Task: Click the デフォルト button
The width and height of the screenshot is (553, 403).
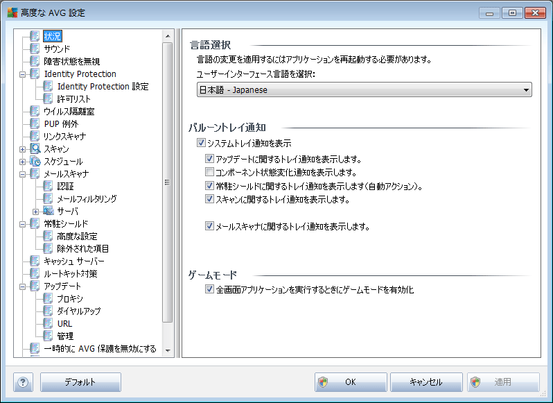Action: point(81,382)
